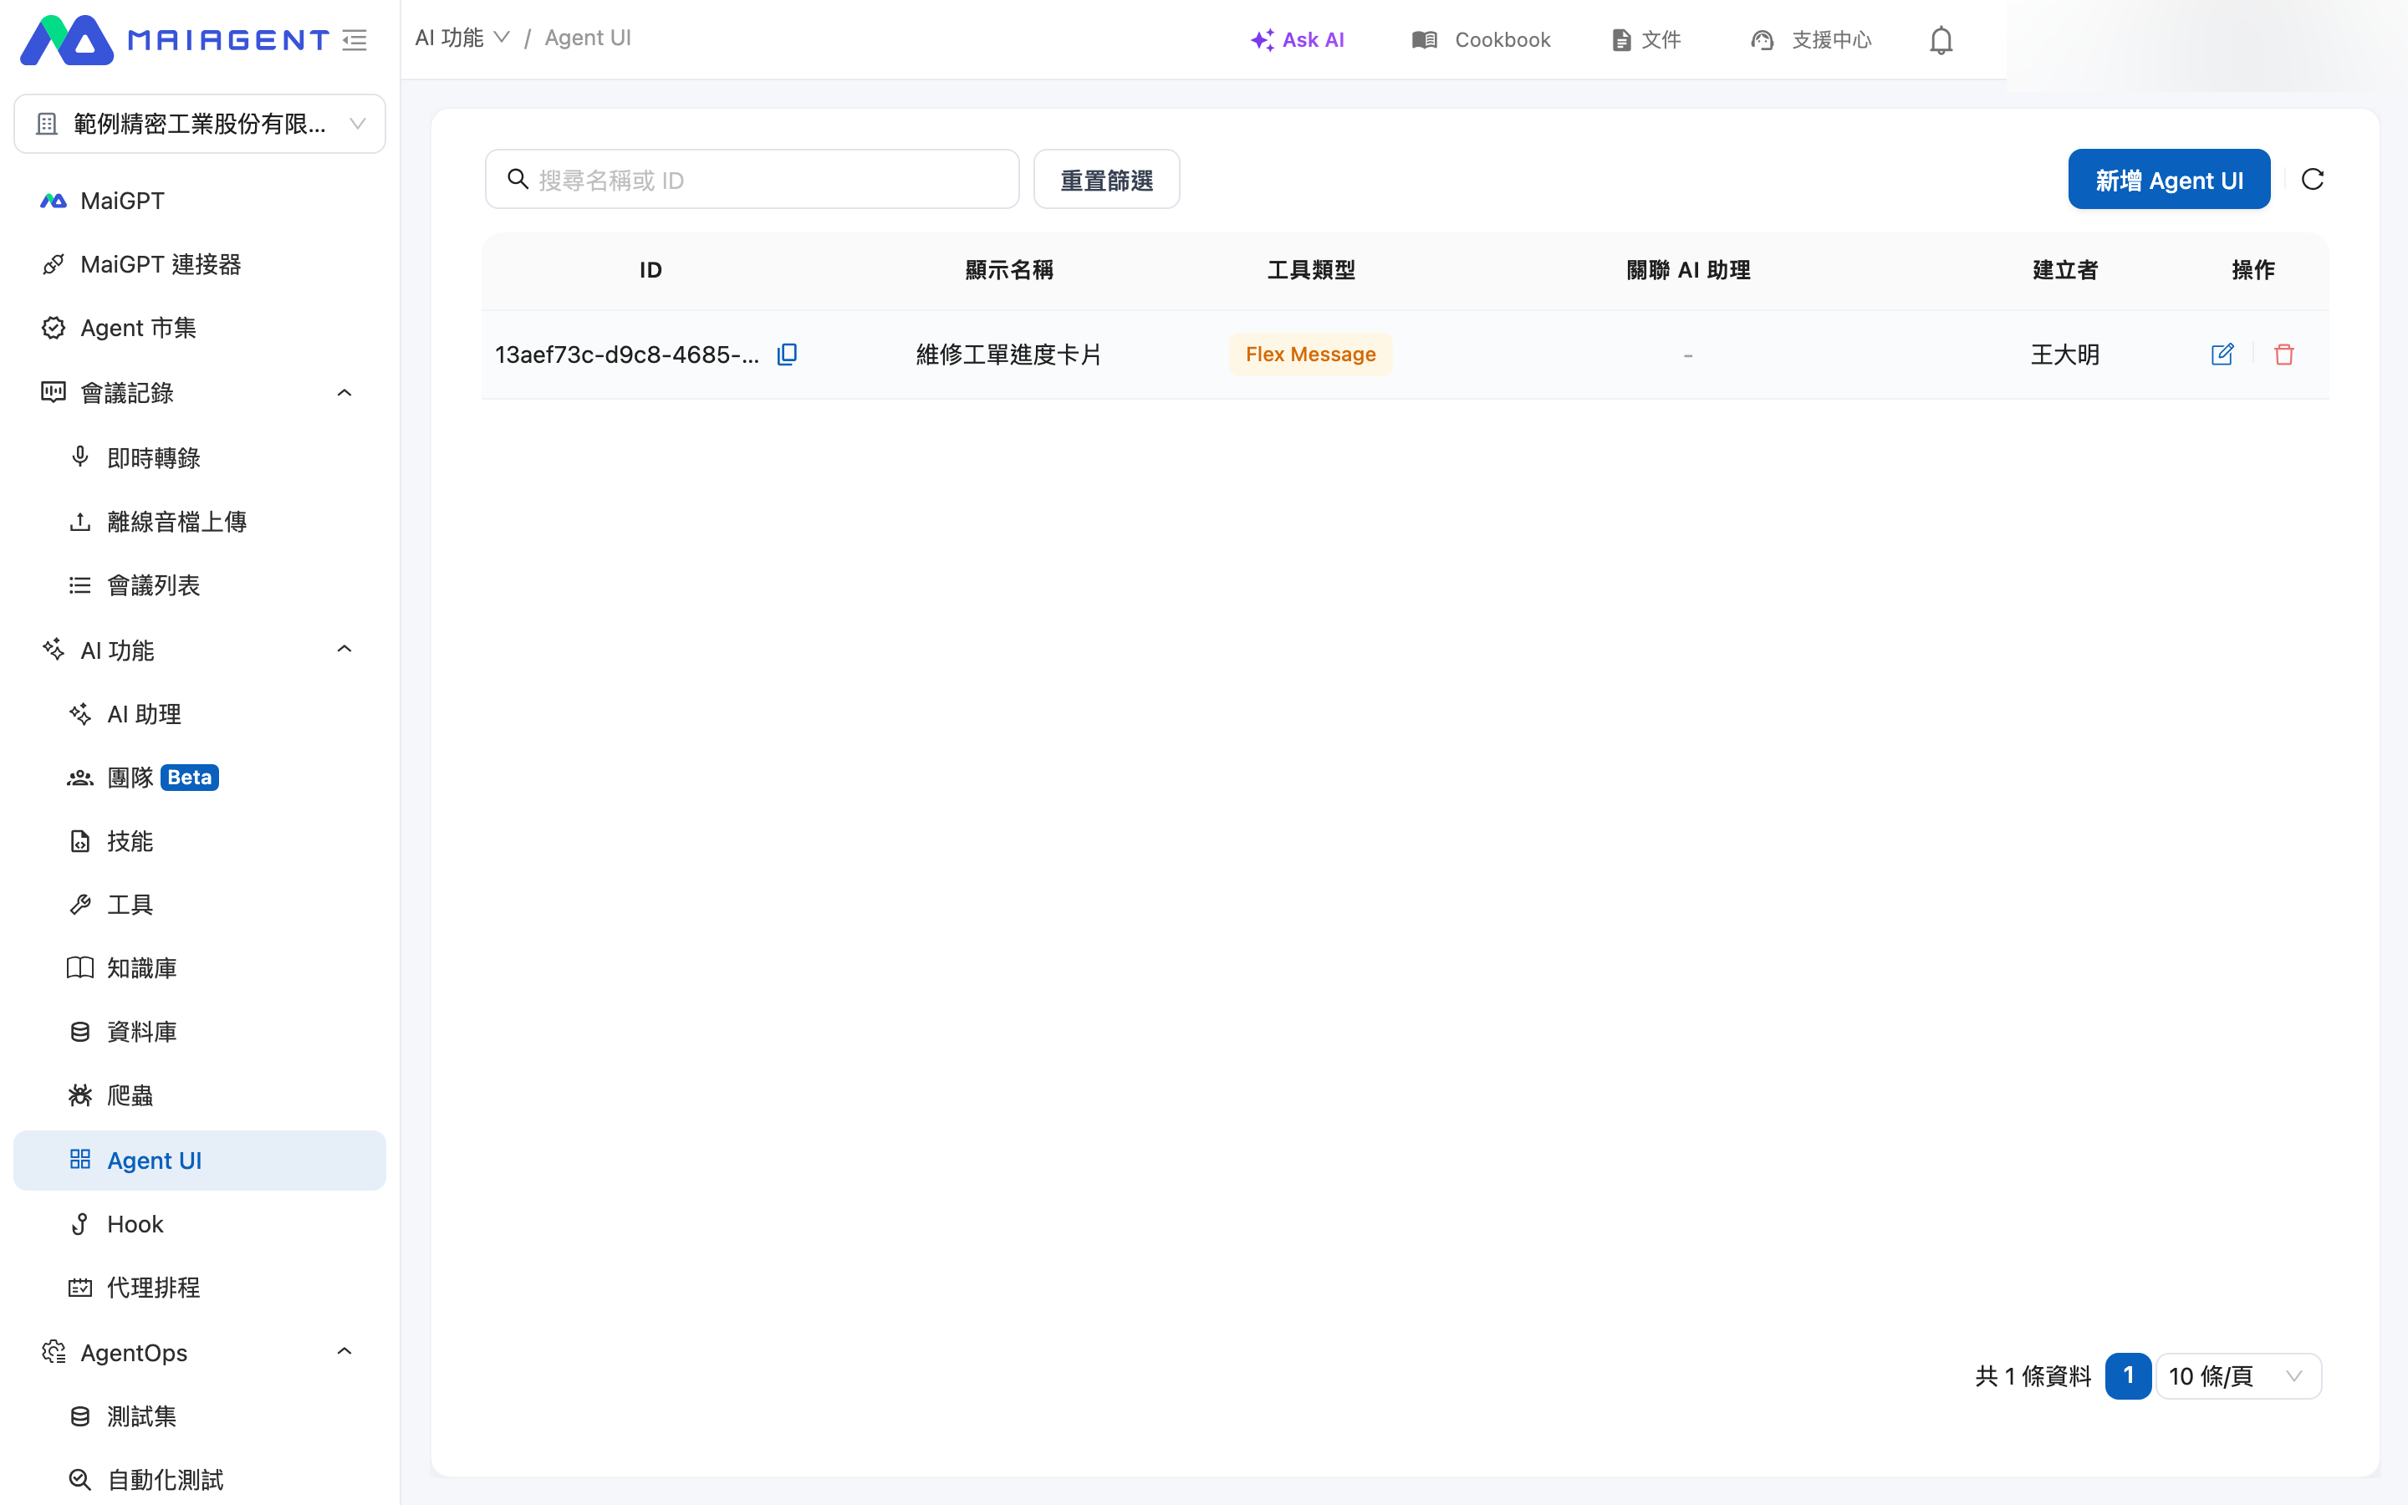Copy the ID 13aef73c-d9c8-4685
The height and width of the screenshot is (1505, 2408).
(x=786, y=355)
